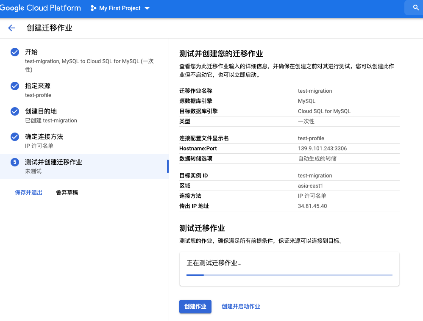
Task: Click checkmark icon beside 创建目的地 step
Action: click(x=15, y=111)
